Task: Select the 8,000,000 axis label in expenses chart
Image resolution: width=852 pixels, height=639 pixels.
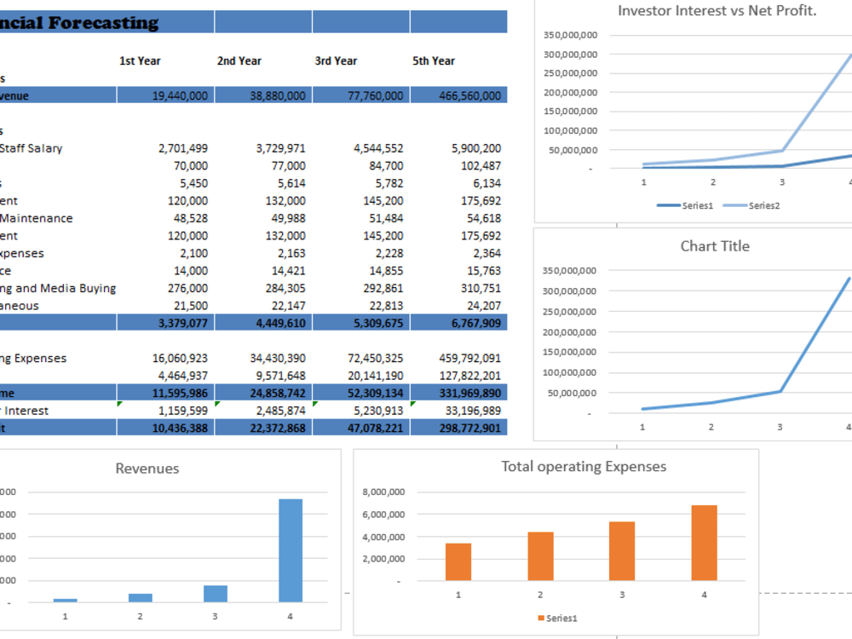Action: (x=383, y=492)
